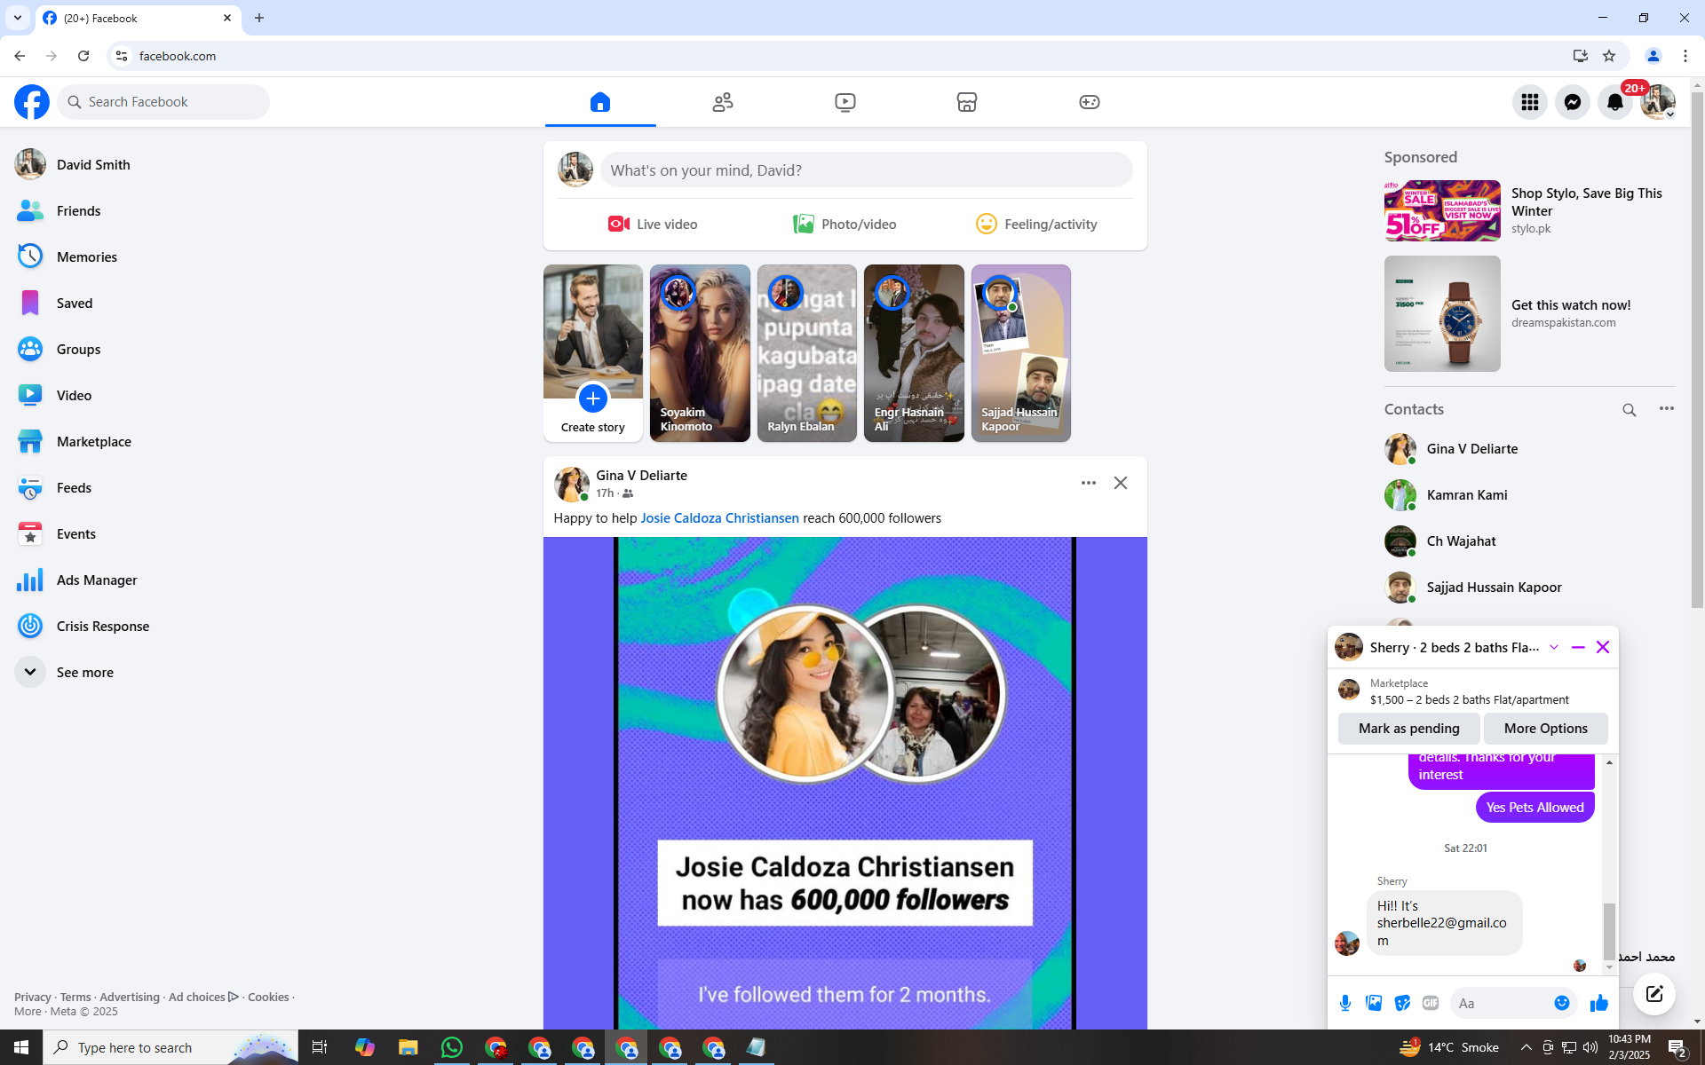Open three-dot options on Gina's post

tap(1088, 483)
